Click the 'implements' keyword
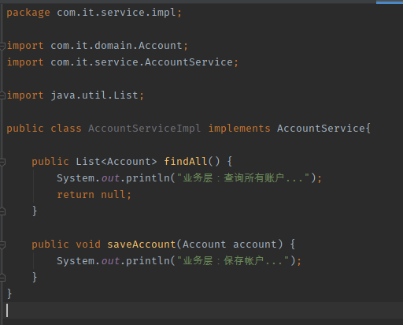 click(239, 129)
